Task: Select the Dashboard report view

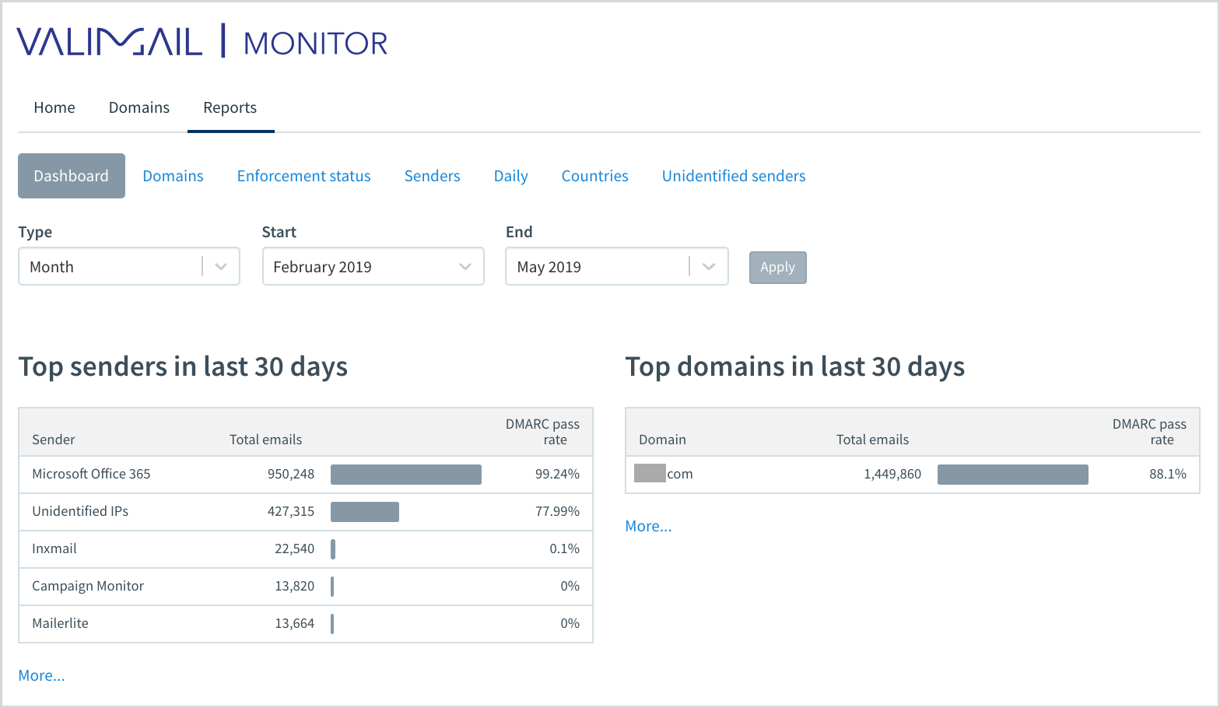Action: (x=72, y=176)
